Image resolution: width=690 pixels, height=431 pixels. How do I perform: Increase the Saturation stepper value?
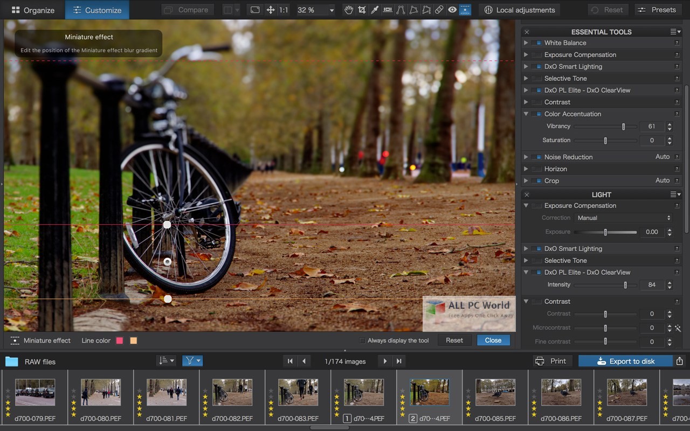[x=670, y=138]
